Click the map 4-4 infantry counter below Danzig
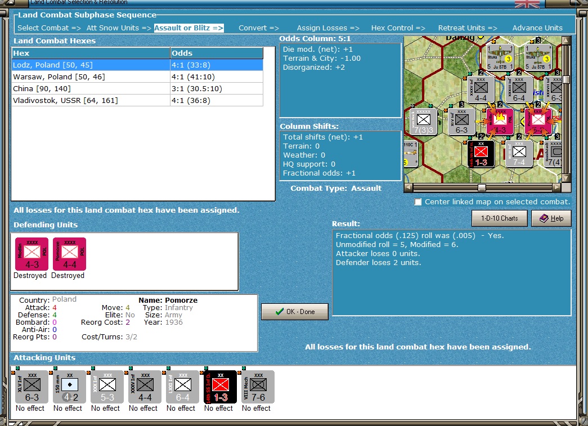The height and width of the screenshot is (426, 588). tap(481, 89)
